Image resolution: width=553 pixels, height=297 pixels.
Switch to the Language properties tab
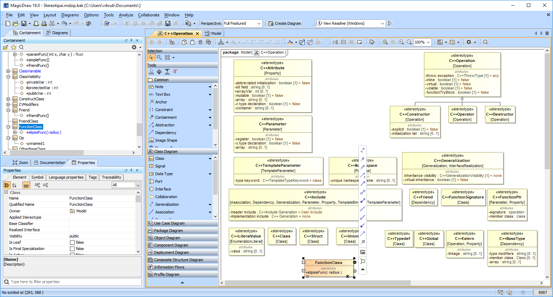66,177
